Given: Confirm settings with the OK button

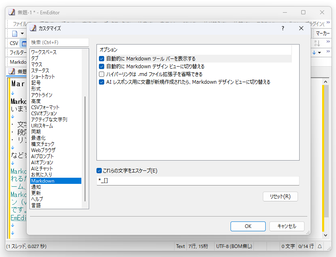Looking at the screenshot, I should click(x=248, y=226).
